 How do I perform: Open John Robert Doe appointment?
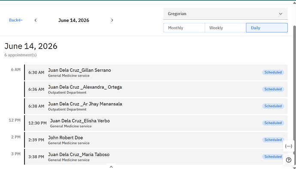point(156,140)
